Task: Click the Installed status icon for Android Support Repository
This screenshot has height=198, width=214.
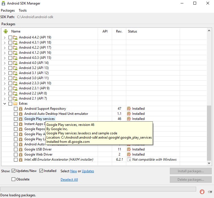Action: tap(129, 109)
